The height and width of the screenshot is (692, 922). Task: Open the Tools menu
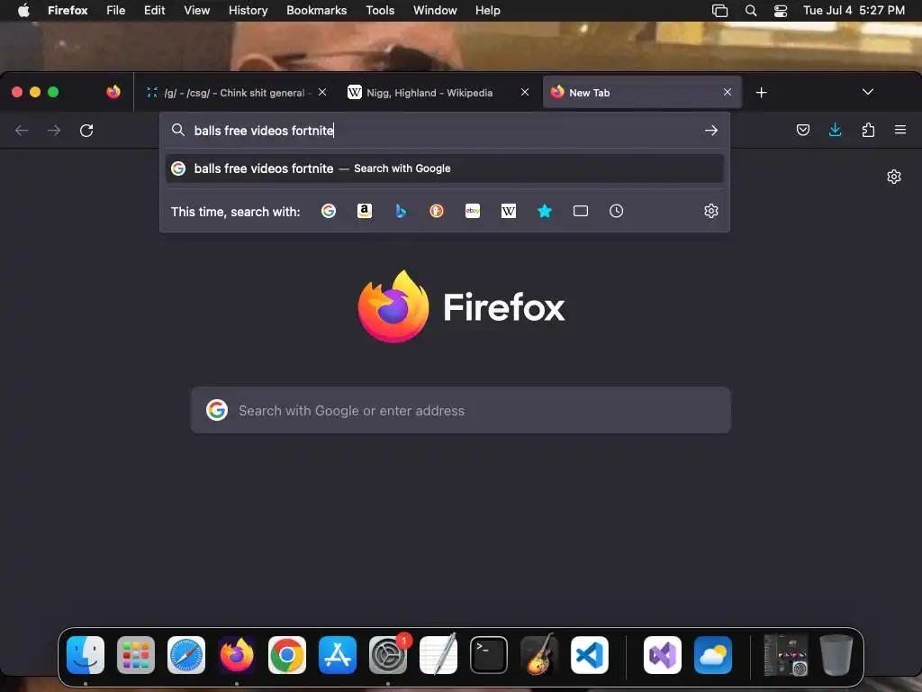(x=380, y=11)
